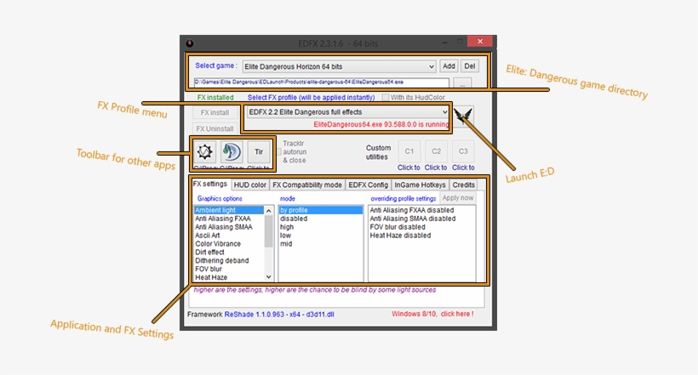This screenshot has height=375, width=698.
Task: Click the Graphics options scrollbar thumb
Action: coord(268,231)
